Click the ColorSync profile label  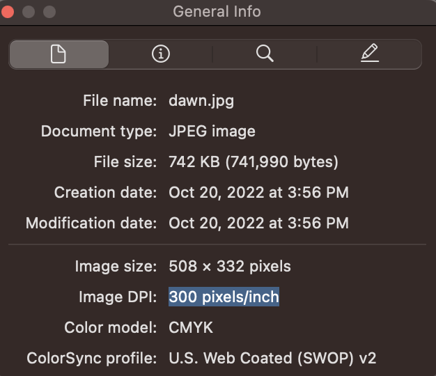point(91,359)
